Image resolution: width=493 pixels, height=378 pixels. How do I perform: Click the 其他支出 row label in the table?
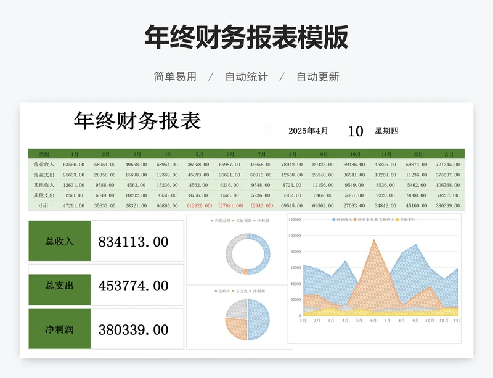pyautogui.click(x=44, y=195)
